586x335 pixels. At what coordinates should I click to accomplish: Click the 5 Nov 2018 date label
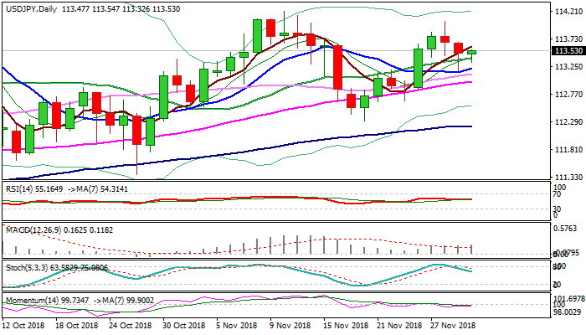[x=238, y=325]
